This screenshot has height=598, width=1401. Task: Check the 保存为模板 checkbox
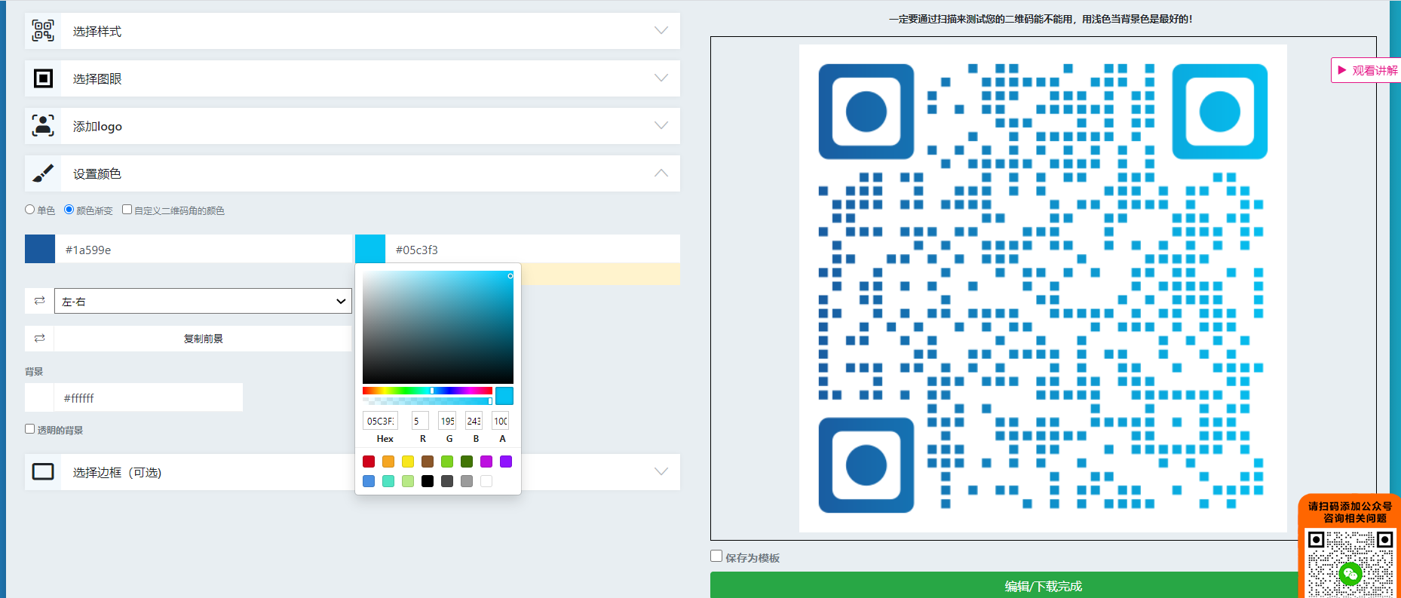pyautogui.click(x=716, y=556)
